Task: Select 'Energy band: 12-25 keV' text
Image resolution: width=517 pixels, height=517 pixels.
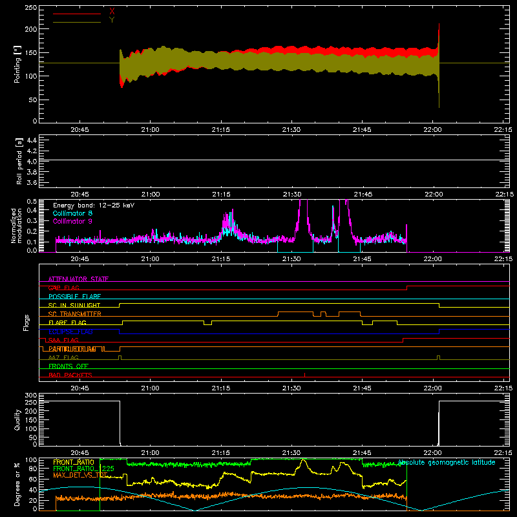Action: click(x=94, y=206)
